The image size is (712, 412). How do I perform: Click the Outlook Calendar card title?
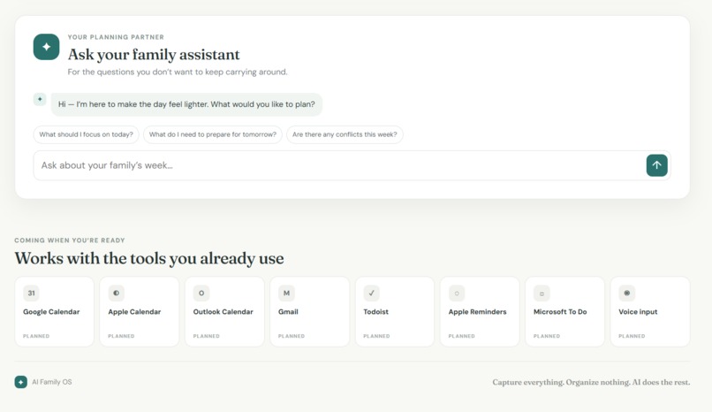tap(223, 311)
